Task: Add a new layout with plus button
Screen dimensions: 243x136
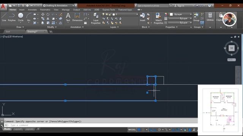Action: (38, 129)
